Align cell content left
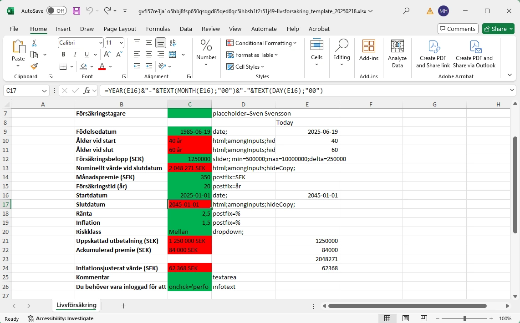520x323 pixels. 137,54
